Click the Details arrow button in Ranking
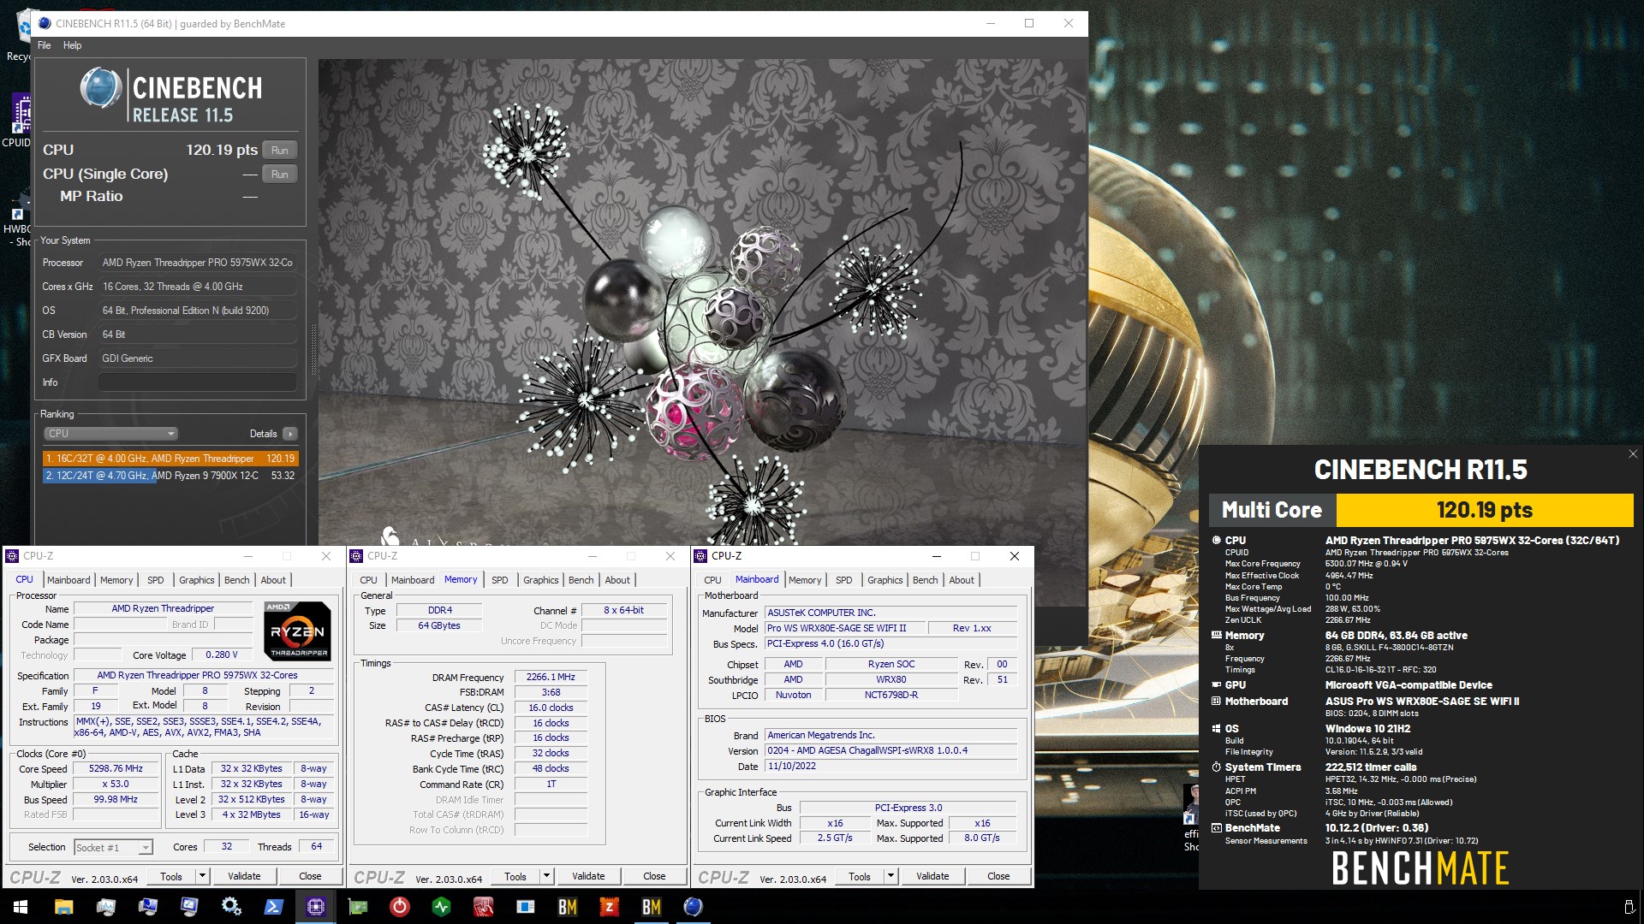 click(290, 434)
